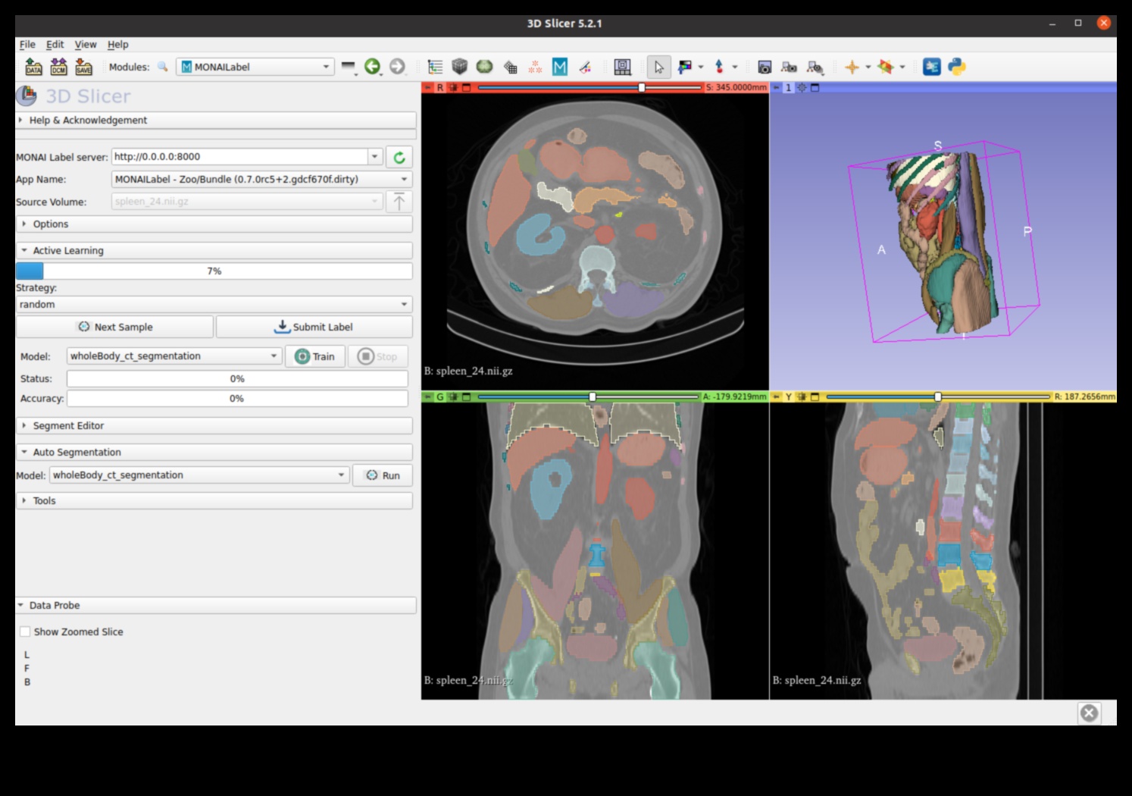Click the Submit Label button
1132x796 pixels.
click(x=314, y=327)
